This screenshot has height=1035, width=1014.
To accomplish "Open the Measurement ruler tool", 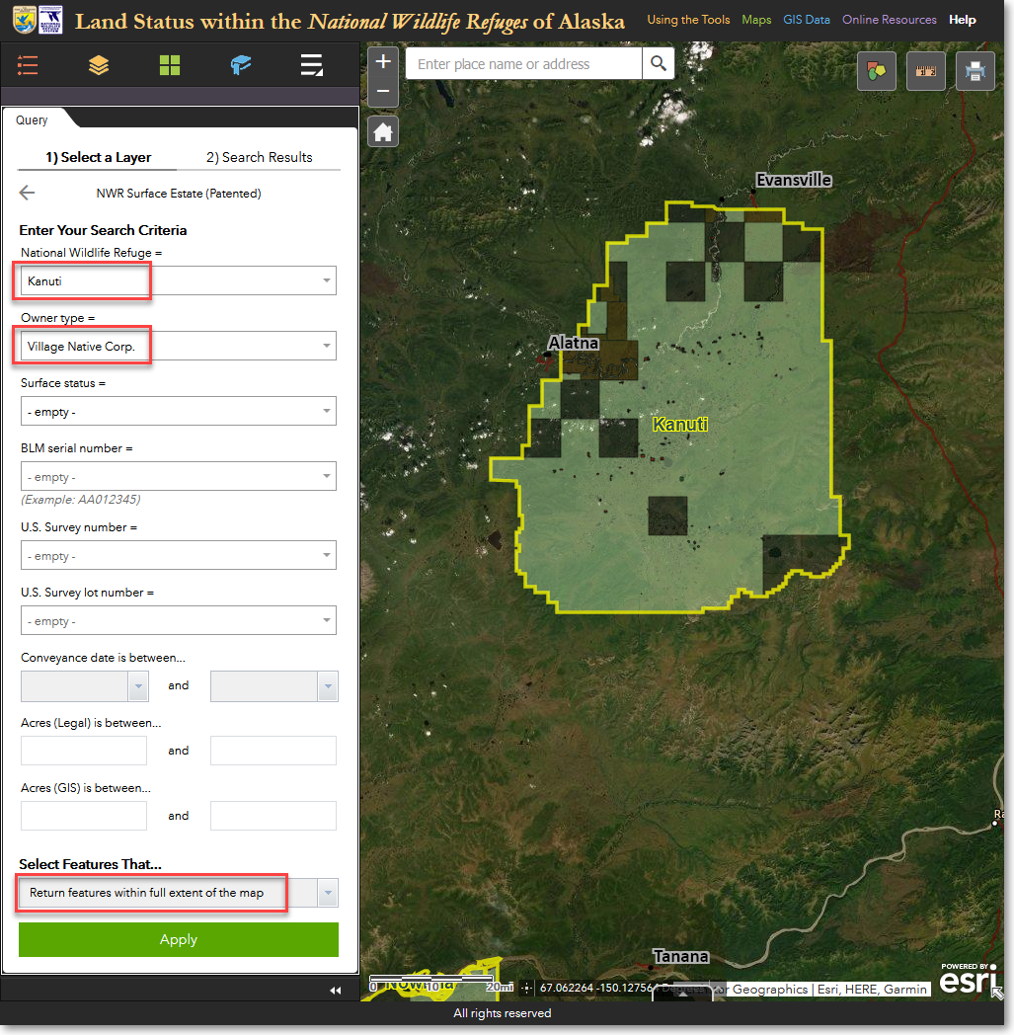I will pyautogui.click(x=925, y=71).
